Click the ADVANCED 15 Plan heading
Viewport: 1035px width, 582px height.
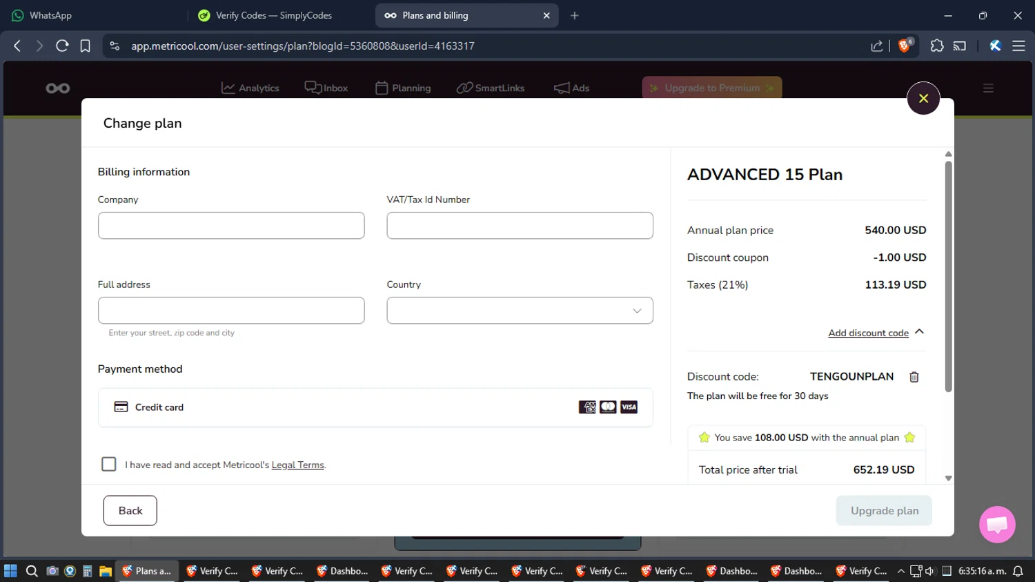765,175
